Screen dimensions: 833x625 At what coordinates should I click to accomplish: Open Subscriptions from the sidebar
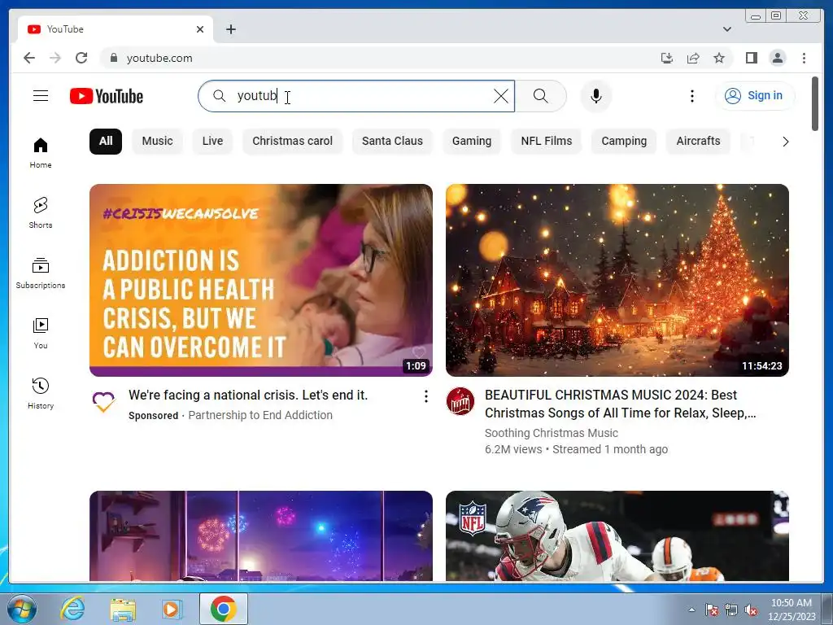coord(41,273)
